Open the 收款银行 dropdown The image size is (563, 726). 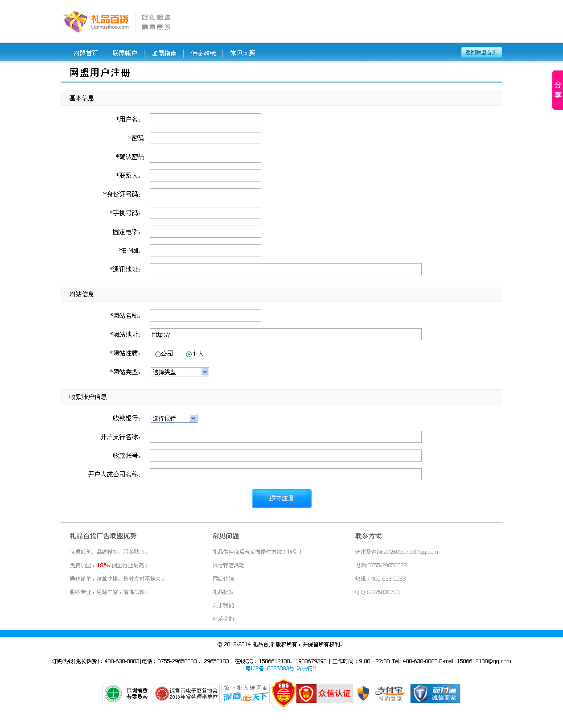click(x=174, y=418)
